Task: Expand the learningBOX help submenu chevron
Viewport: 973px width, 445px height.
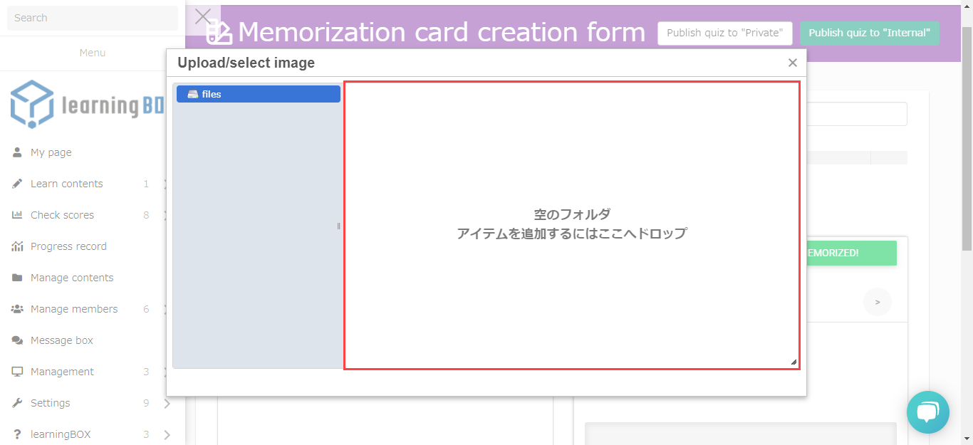Action: pyautogui.click(x=167, y=435)
